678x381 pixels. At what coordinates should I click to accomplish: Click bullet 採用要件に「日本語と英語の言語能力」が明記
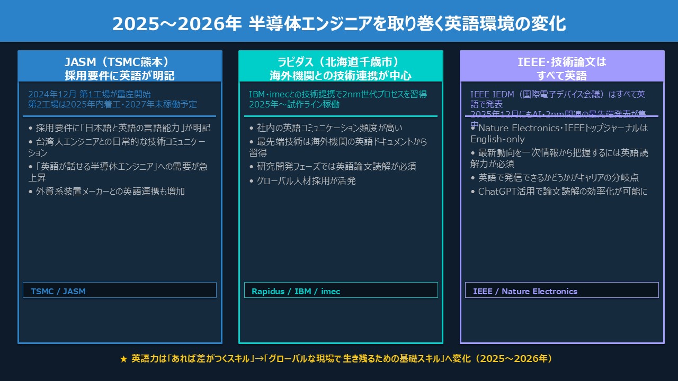119,128
